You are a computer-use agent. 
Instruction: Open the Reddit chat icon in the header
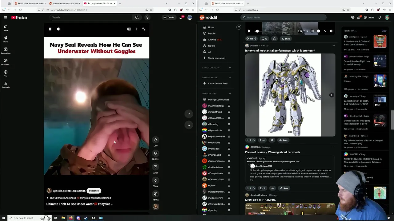pos(359,17)
